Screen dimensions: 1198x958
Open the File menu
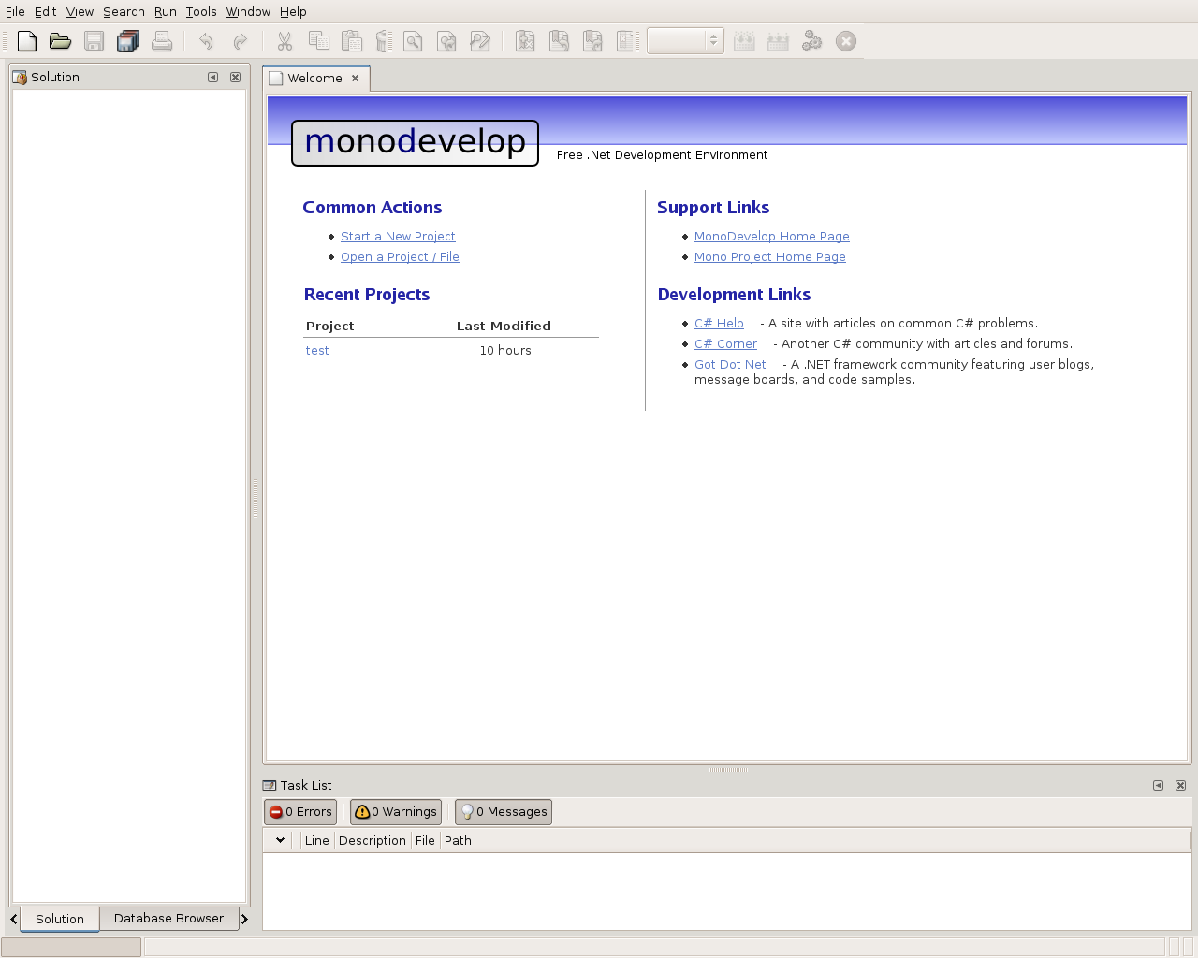pos(15,11)
